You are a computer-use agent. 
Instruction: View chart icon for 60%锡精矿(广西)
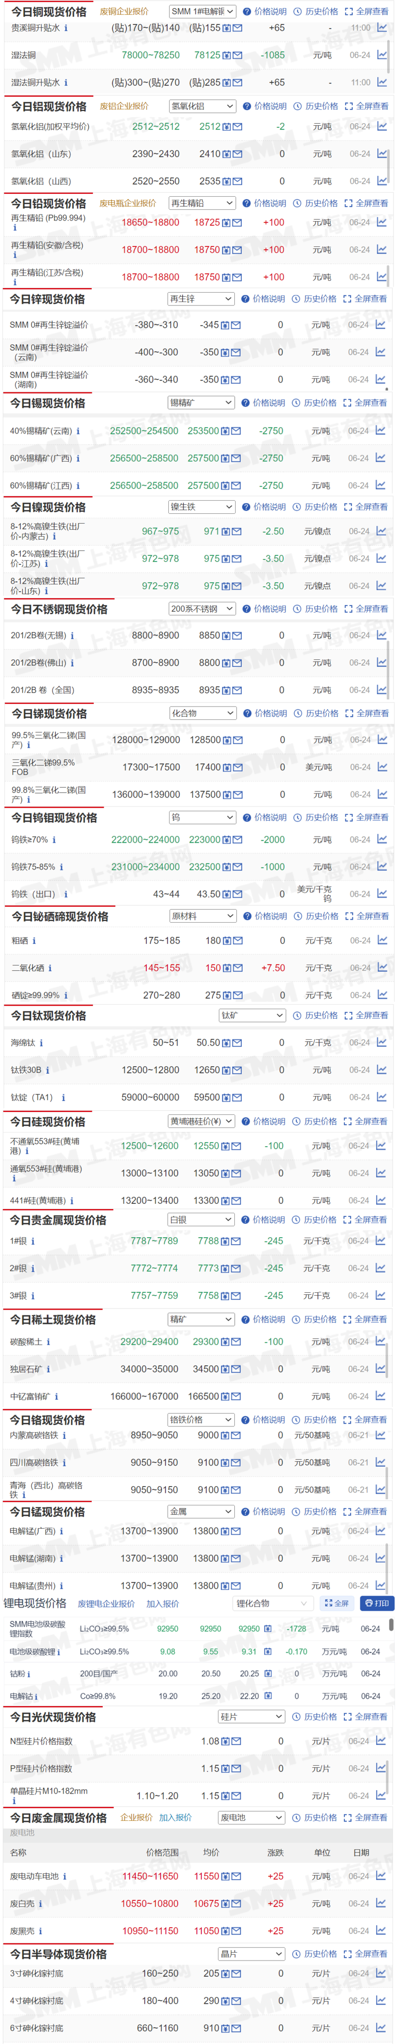(381, 458)
